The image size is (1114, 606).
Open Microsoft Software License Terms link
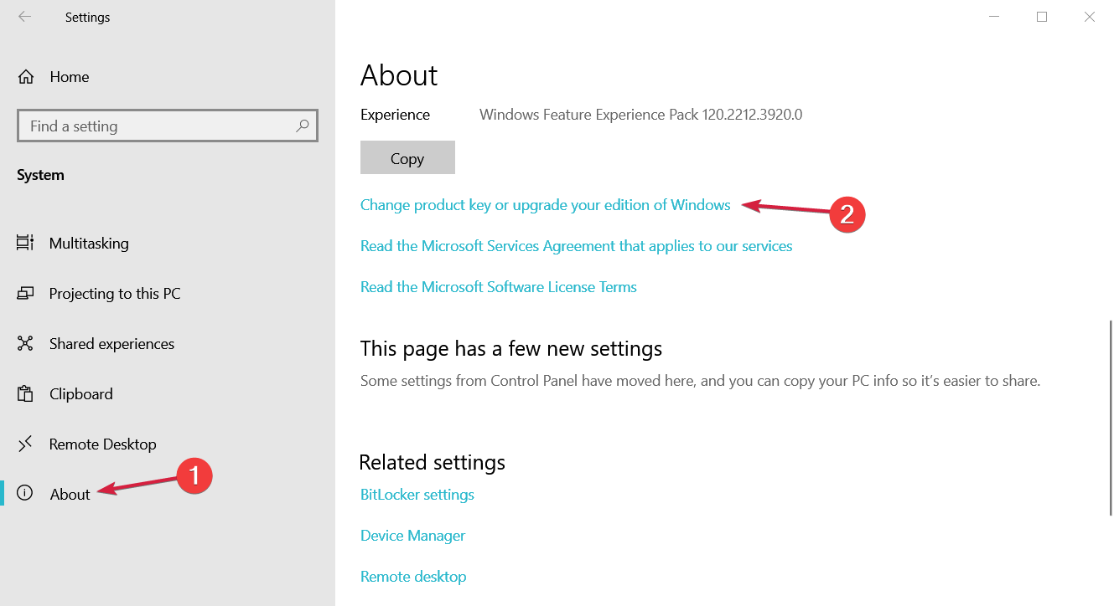pyautogui.click(x=499, y=287)
